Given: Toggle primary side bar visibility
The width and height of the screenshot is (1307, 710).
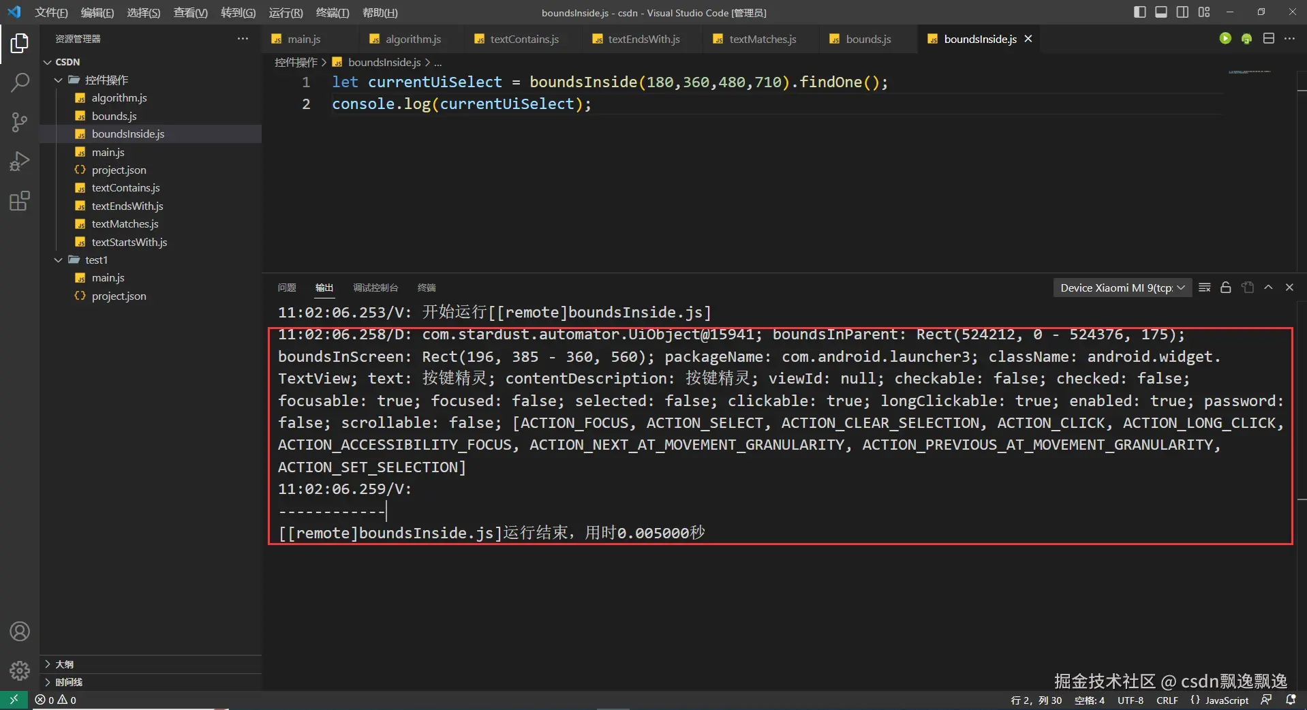Looking at the screenshot, I should (x=1139, y=12).
